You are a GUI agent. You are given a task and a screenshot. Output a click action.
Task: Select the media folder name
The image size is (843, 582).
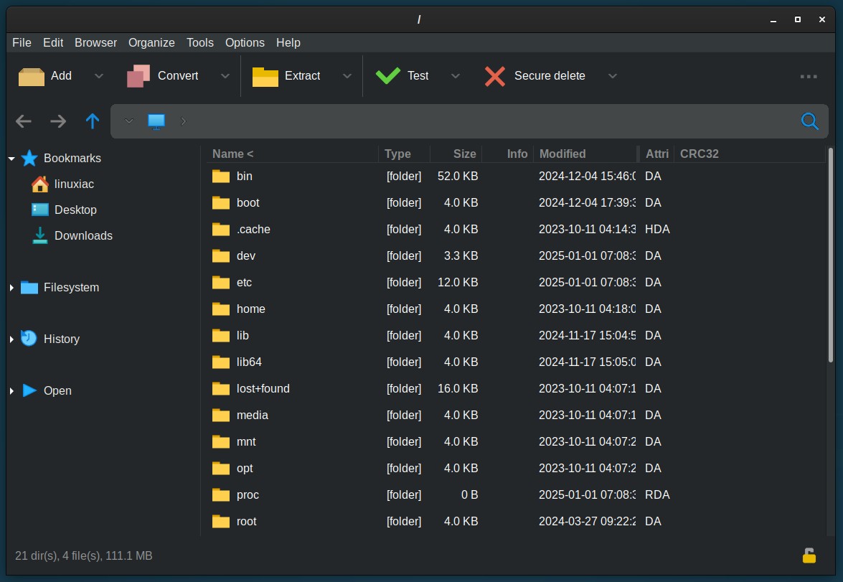[x=252, y=416]
